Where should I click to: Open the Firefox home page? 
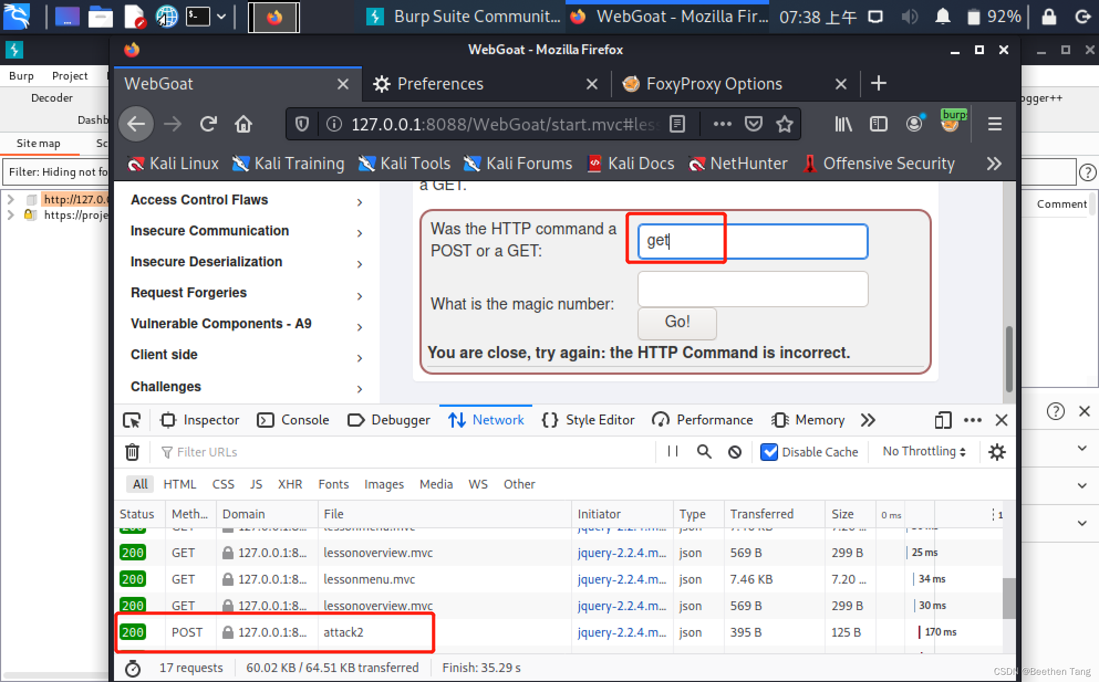coord(243,124)
